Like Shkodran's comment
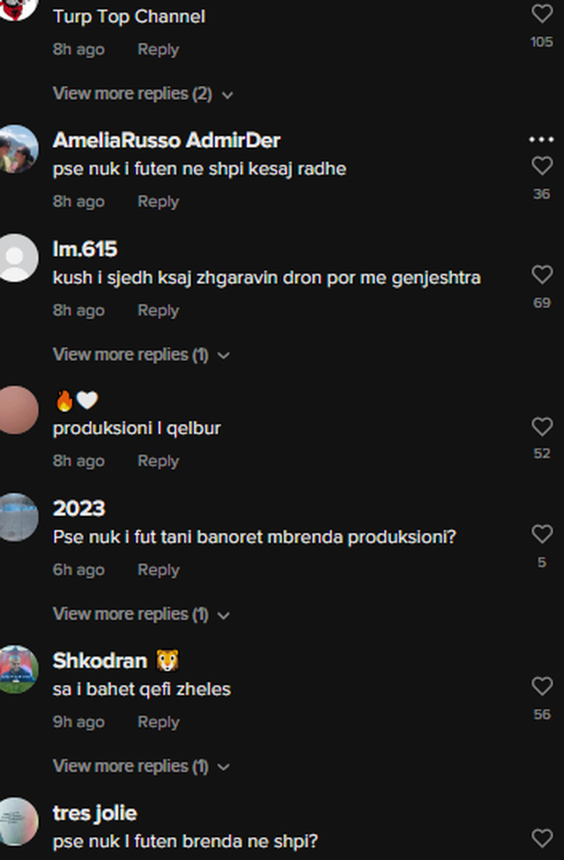The height and width of the screenshot is (860, 564). point(541,686)
